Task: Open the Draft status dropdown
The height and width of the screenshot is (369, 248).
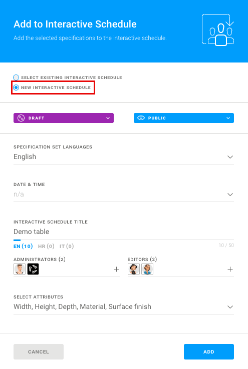Action: point(64,118)
